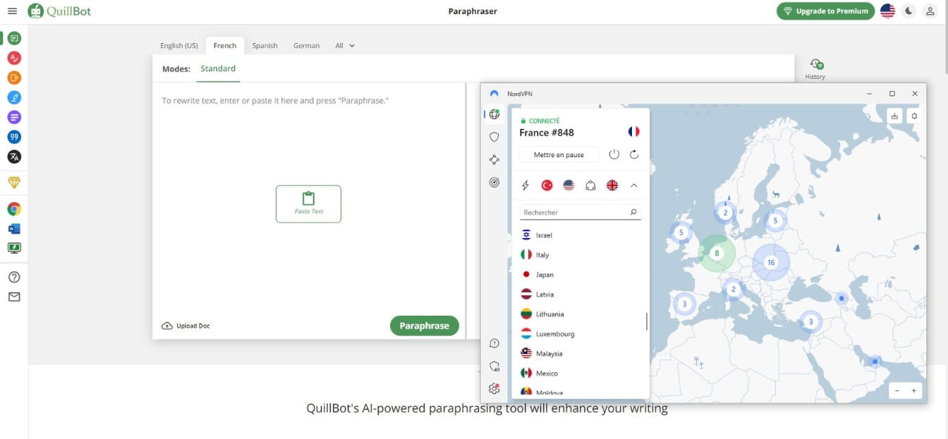The height and width of the screenshot is (439, 948).
Task: Connect to Turkey flag shortcut in NordVPN
Action: 547,185
